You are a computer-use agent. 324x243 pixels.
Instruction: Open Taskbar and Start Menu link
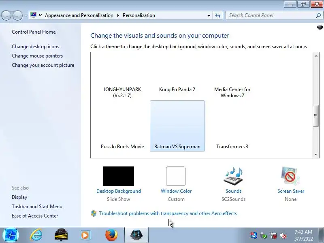click(x=37, y=207)
